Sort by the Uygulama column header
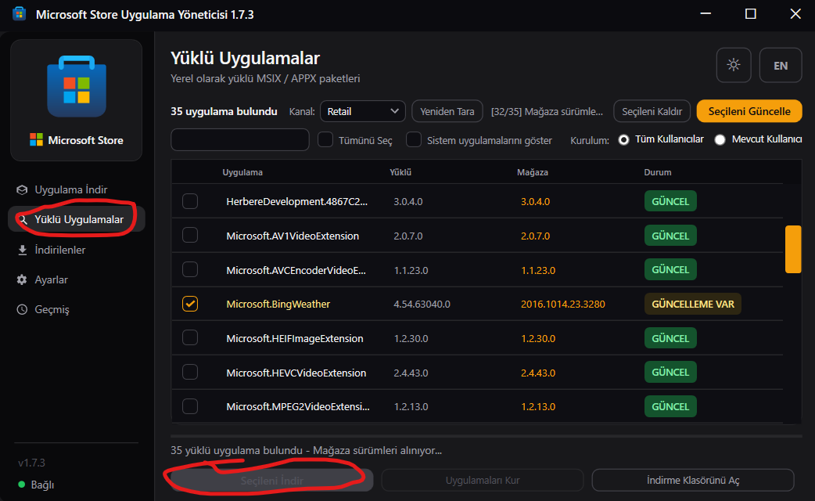Viewport: 815px width, 501px height. coord(242,172)
